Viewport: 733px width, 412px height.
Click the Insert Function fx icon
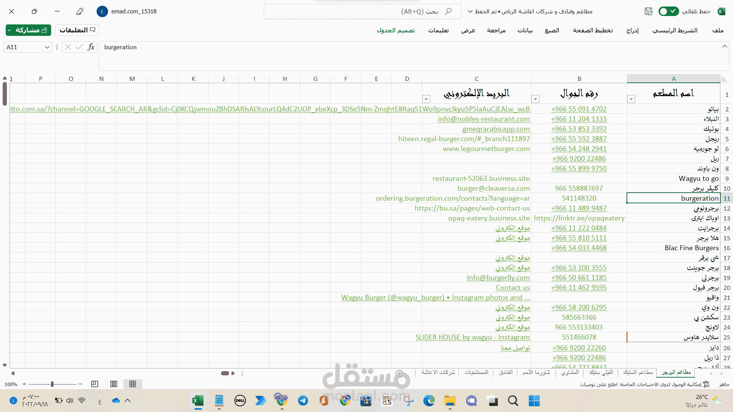91,47
